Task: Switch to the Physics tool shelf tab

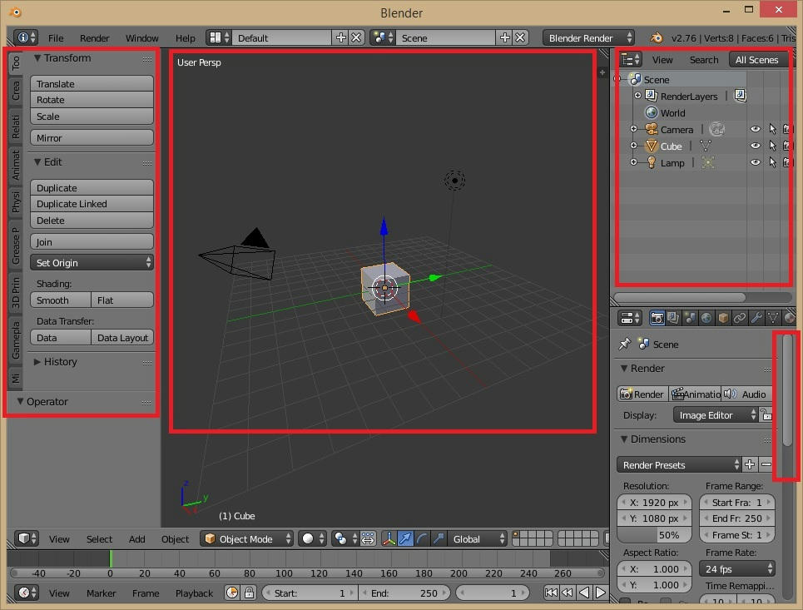Action: point(16,202)
